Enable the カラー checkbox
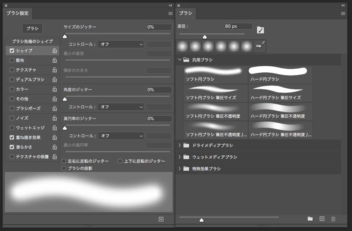352x231 pixels. click(x=12, y=89)
